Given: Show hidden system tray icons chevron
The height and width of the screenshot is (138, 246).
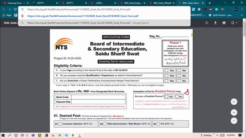Looking at the screenshot, I should click(x=217, y=135).
